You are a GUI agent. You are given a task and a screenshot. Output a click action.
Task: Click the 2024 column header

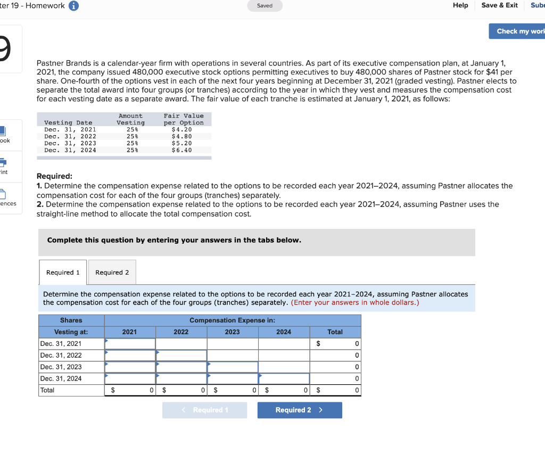[x=284, y=332]
